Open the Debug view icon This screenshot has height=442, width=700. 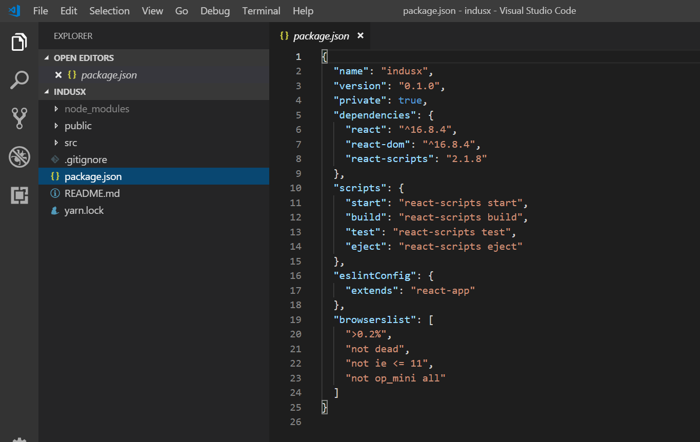(19, 157)
